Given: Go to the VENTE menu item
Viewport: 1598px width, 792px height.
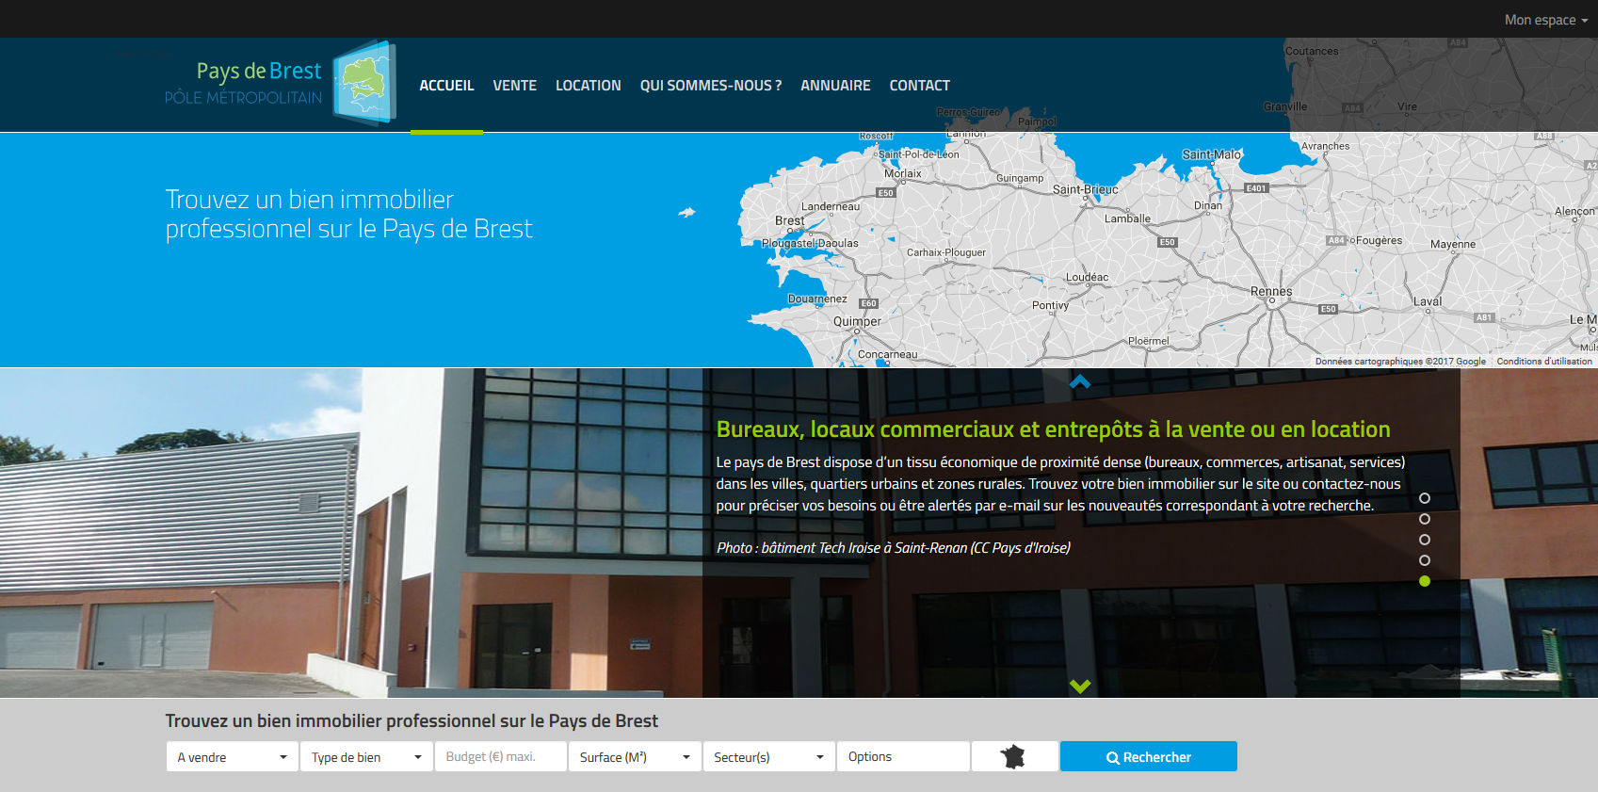Looking at the screenshot, I should (514, 86).
